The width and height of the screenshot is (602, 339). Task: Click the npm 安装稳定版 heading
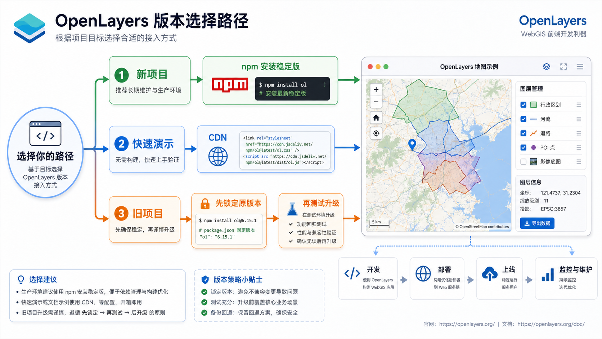(270, 67)
